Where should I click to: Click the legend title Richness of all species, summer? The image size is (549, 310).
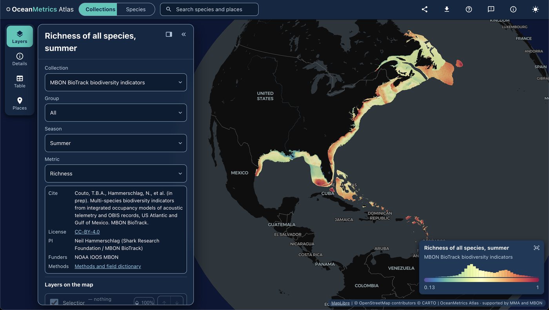pyautogui.click(x=467, y=248)
